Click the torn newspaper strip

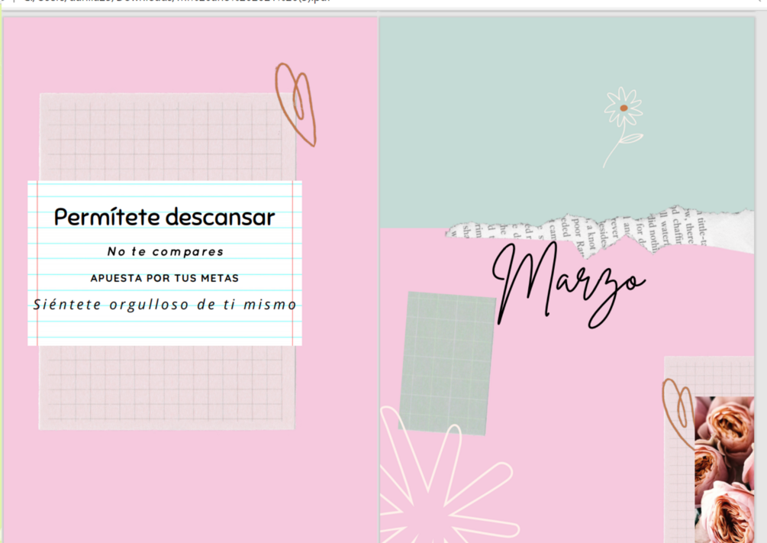pyautogui.click(x=601, y=231)
